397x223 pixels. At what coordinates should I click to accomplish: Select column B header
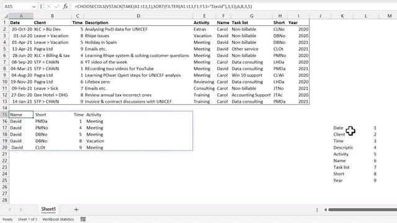click(x=52, y=16)
